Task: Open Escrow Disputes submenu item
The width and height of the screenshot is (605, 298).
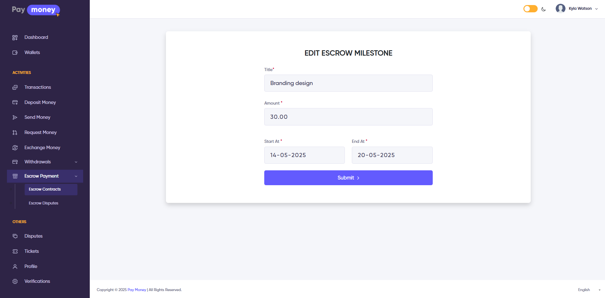Action: (44, 203)
